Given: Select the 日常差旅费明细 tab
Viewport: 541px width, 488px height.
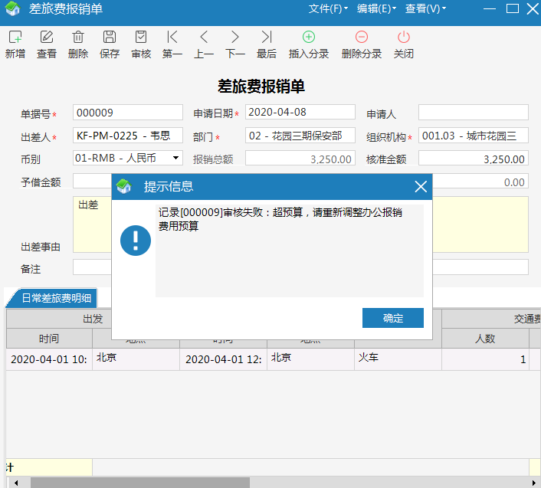Looking at the screenshot, I should coord(52,298).
